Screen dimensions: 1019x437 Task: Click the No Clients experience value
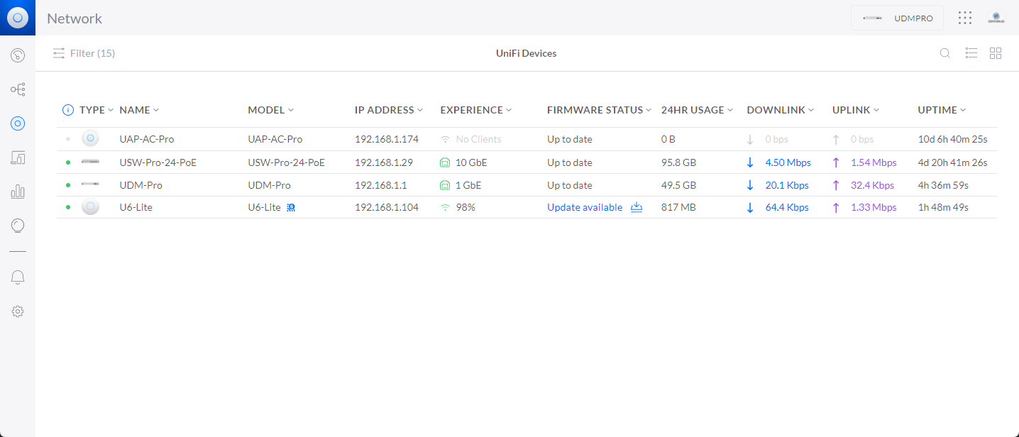point(479,140)
